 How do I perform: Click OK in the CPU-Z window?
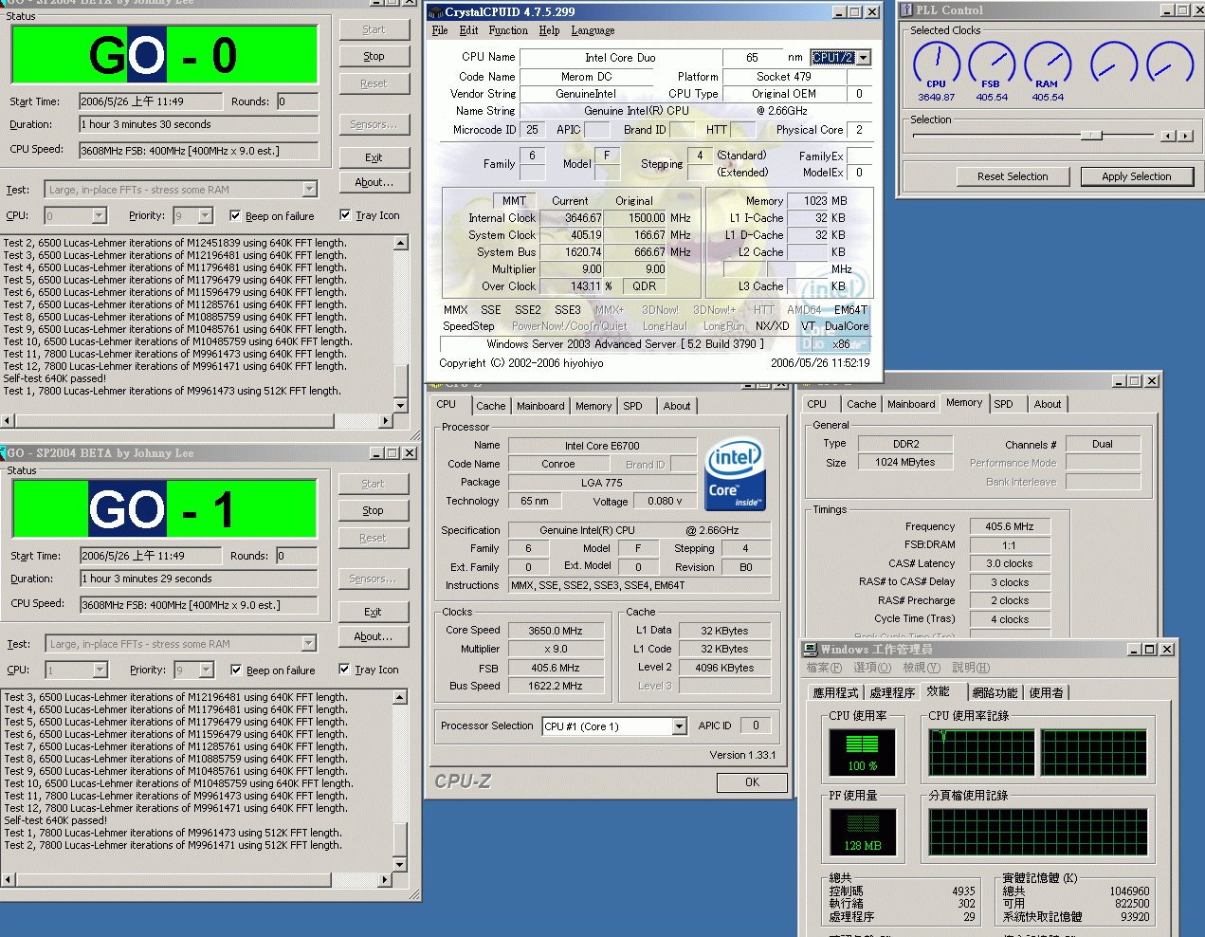pyautogui.click(x=752, y=782)
